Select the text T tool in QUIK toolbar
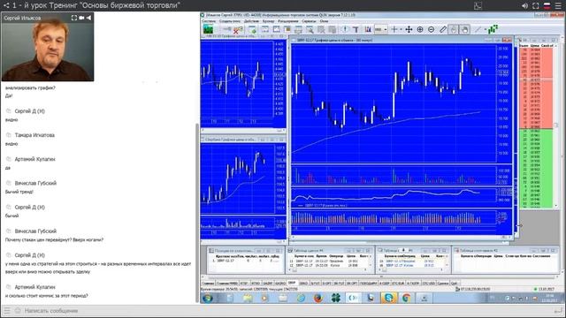The height and width of the screenshot is (318, 566). (356, 29)
